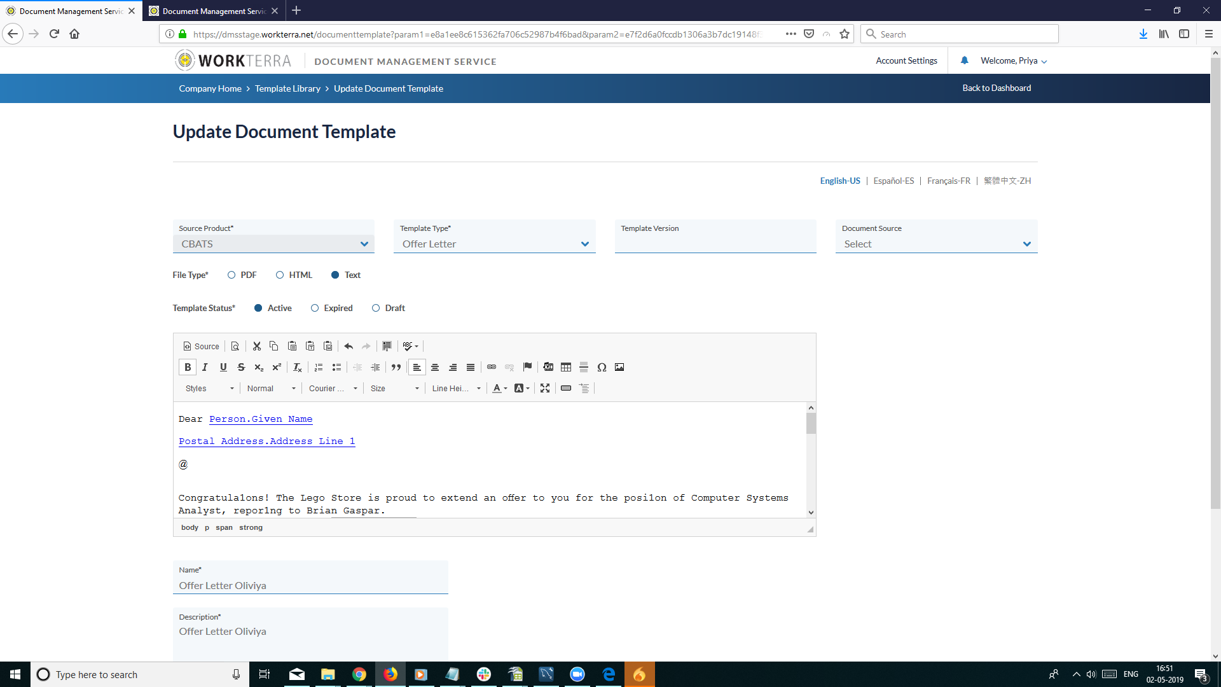Viewport: 1221px width, 687px height.
Task: Apply strikethrough formatting
Action: 241,367
